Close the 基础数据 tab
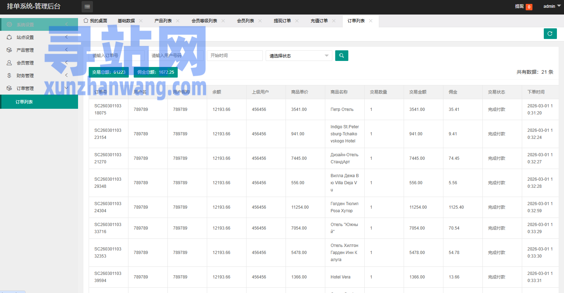Screen dimensions: 564x293 pyautogui.click(x=141, y=21)
